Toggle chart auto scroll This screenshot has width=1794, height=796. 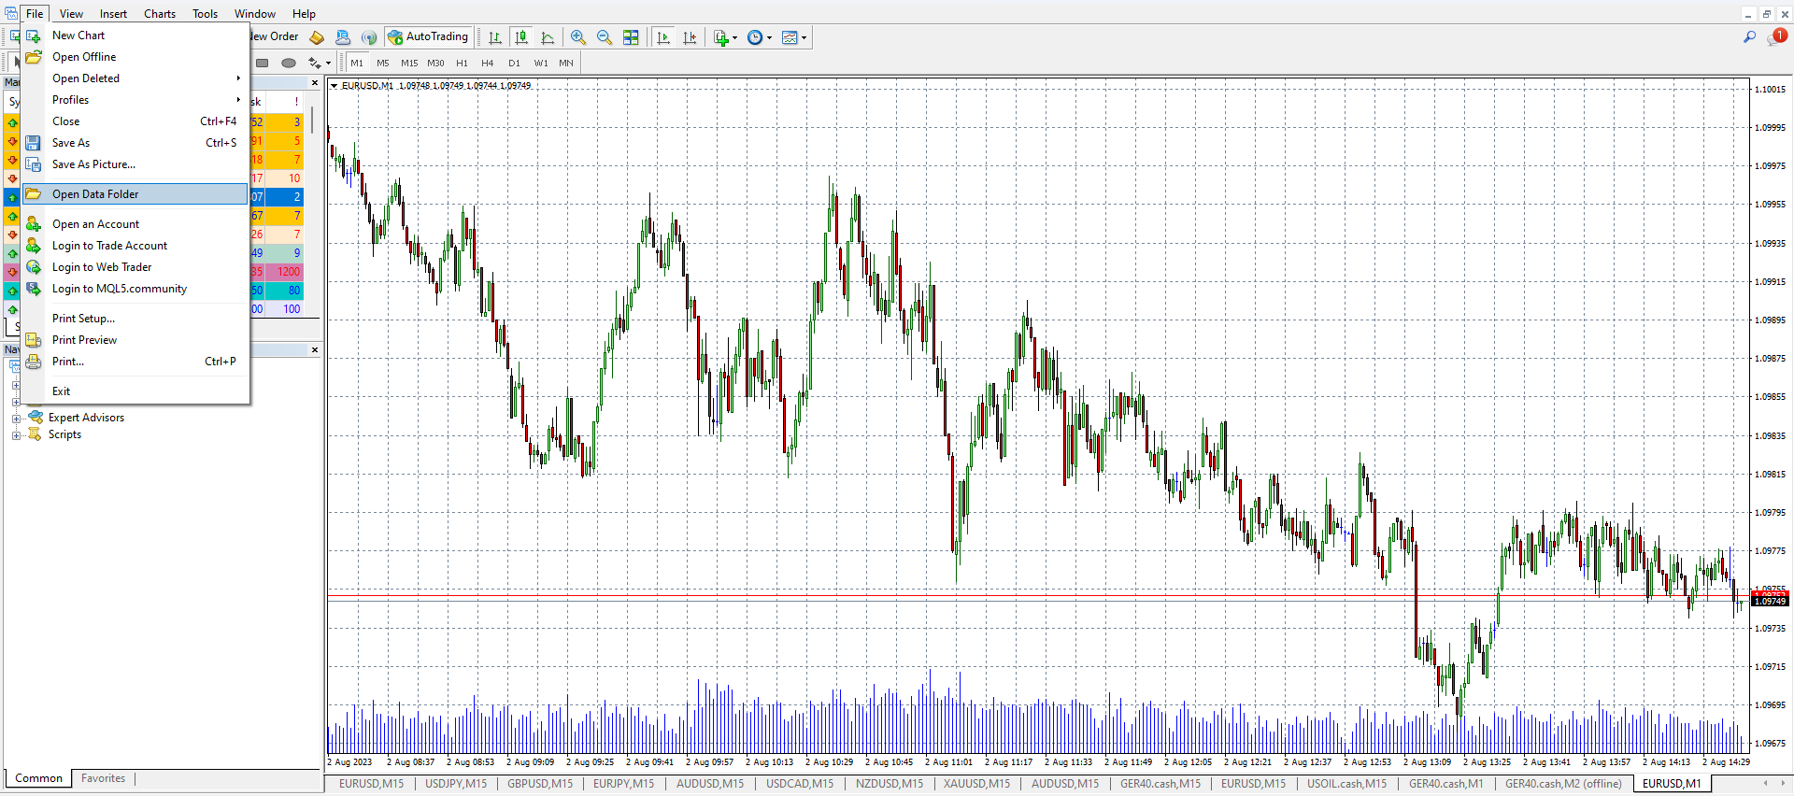[663, 37]
